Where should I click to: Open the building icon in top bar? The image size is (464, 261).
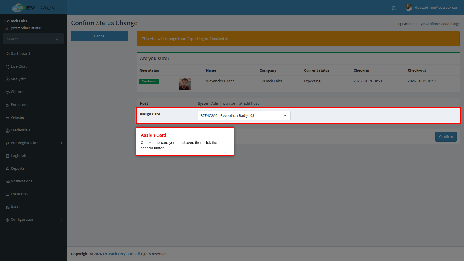394,8
